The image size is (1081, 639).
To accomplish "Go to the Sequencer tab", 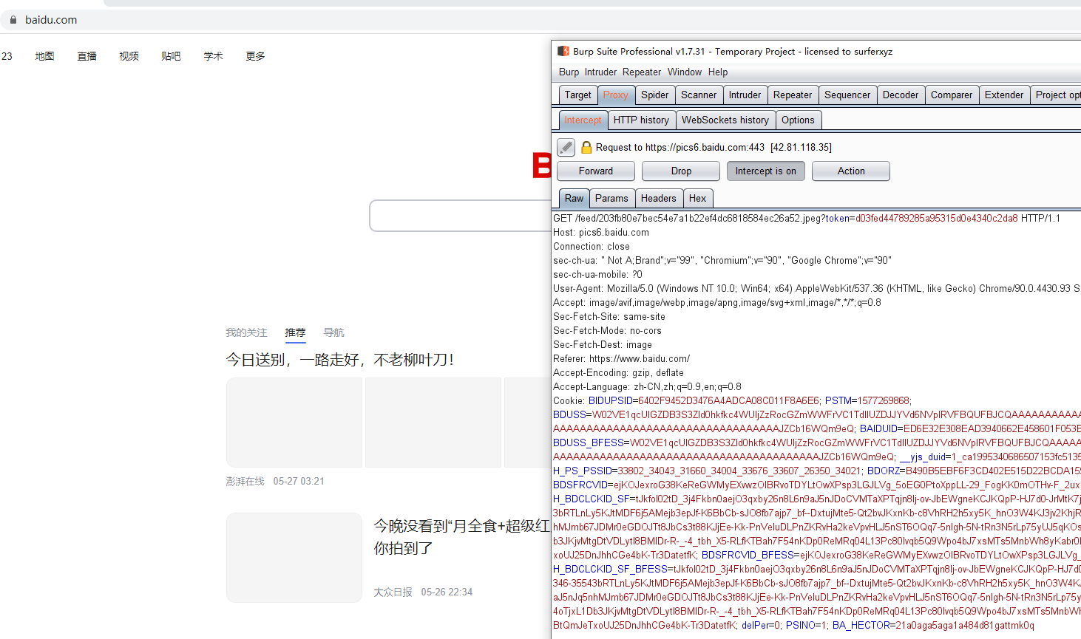I will pos(847,95).
